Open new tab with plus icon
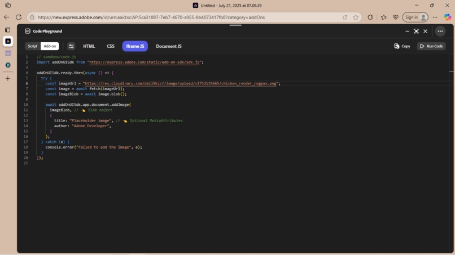Screen dimensions: 455x255 8,78
